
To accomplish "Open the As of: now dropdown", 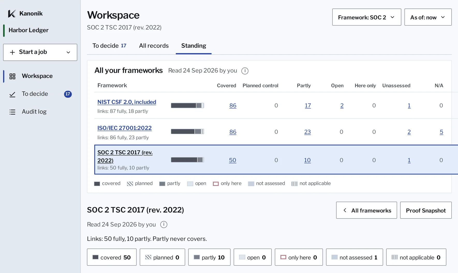I will click(x=428, y=17).
